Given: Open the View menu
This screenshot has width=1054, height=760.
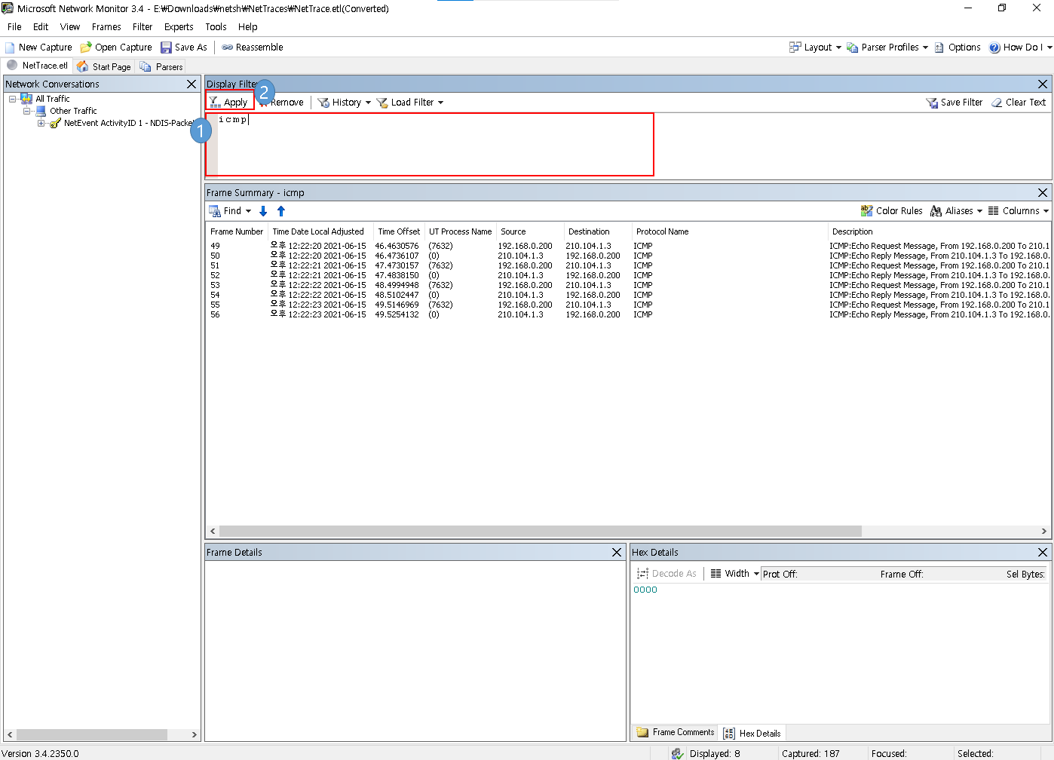Looking at the screenshot, I should pyautogui.click(x=70, y=27).
